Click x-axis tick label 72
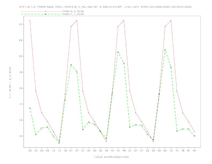The height and width of the screenshot is (164, 212). (x=171, y=151)
